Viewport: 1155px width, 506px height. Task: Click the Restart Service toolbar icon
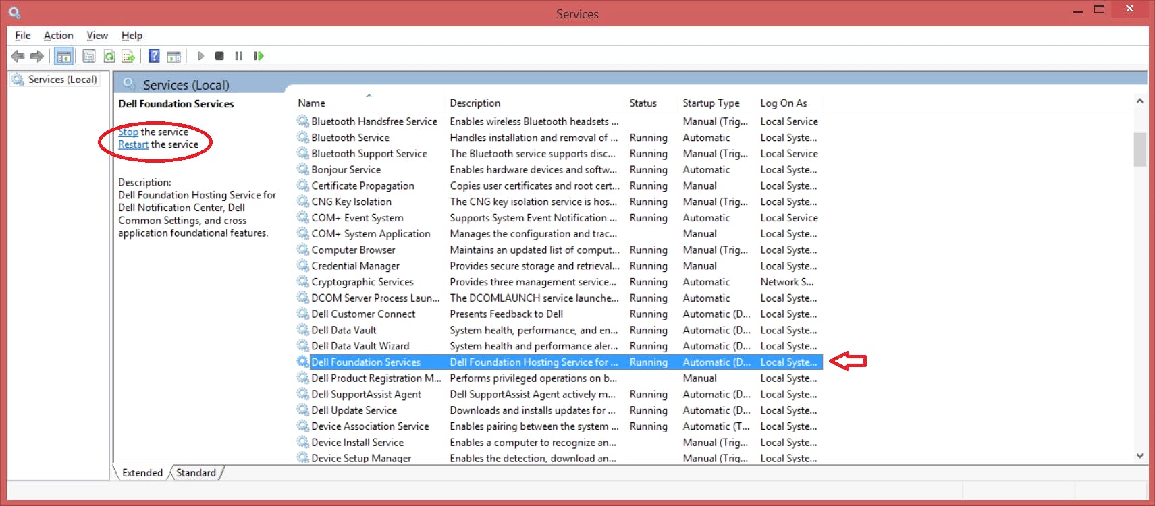pyautogui.click(x=259, y=56)
